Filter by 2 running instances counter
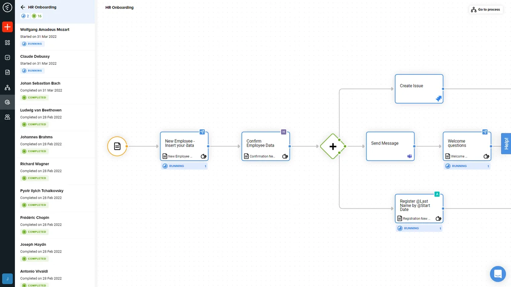The width and height of the screenshot is (511, 287). click(x=25, y=16)
